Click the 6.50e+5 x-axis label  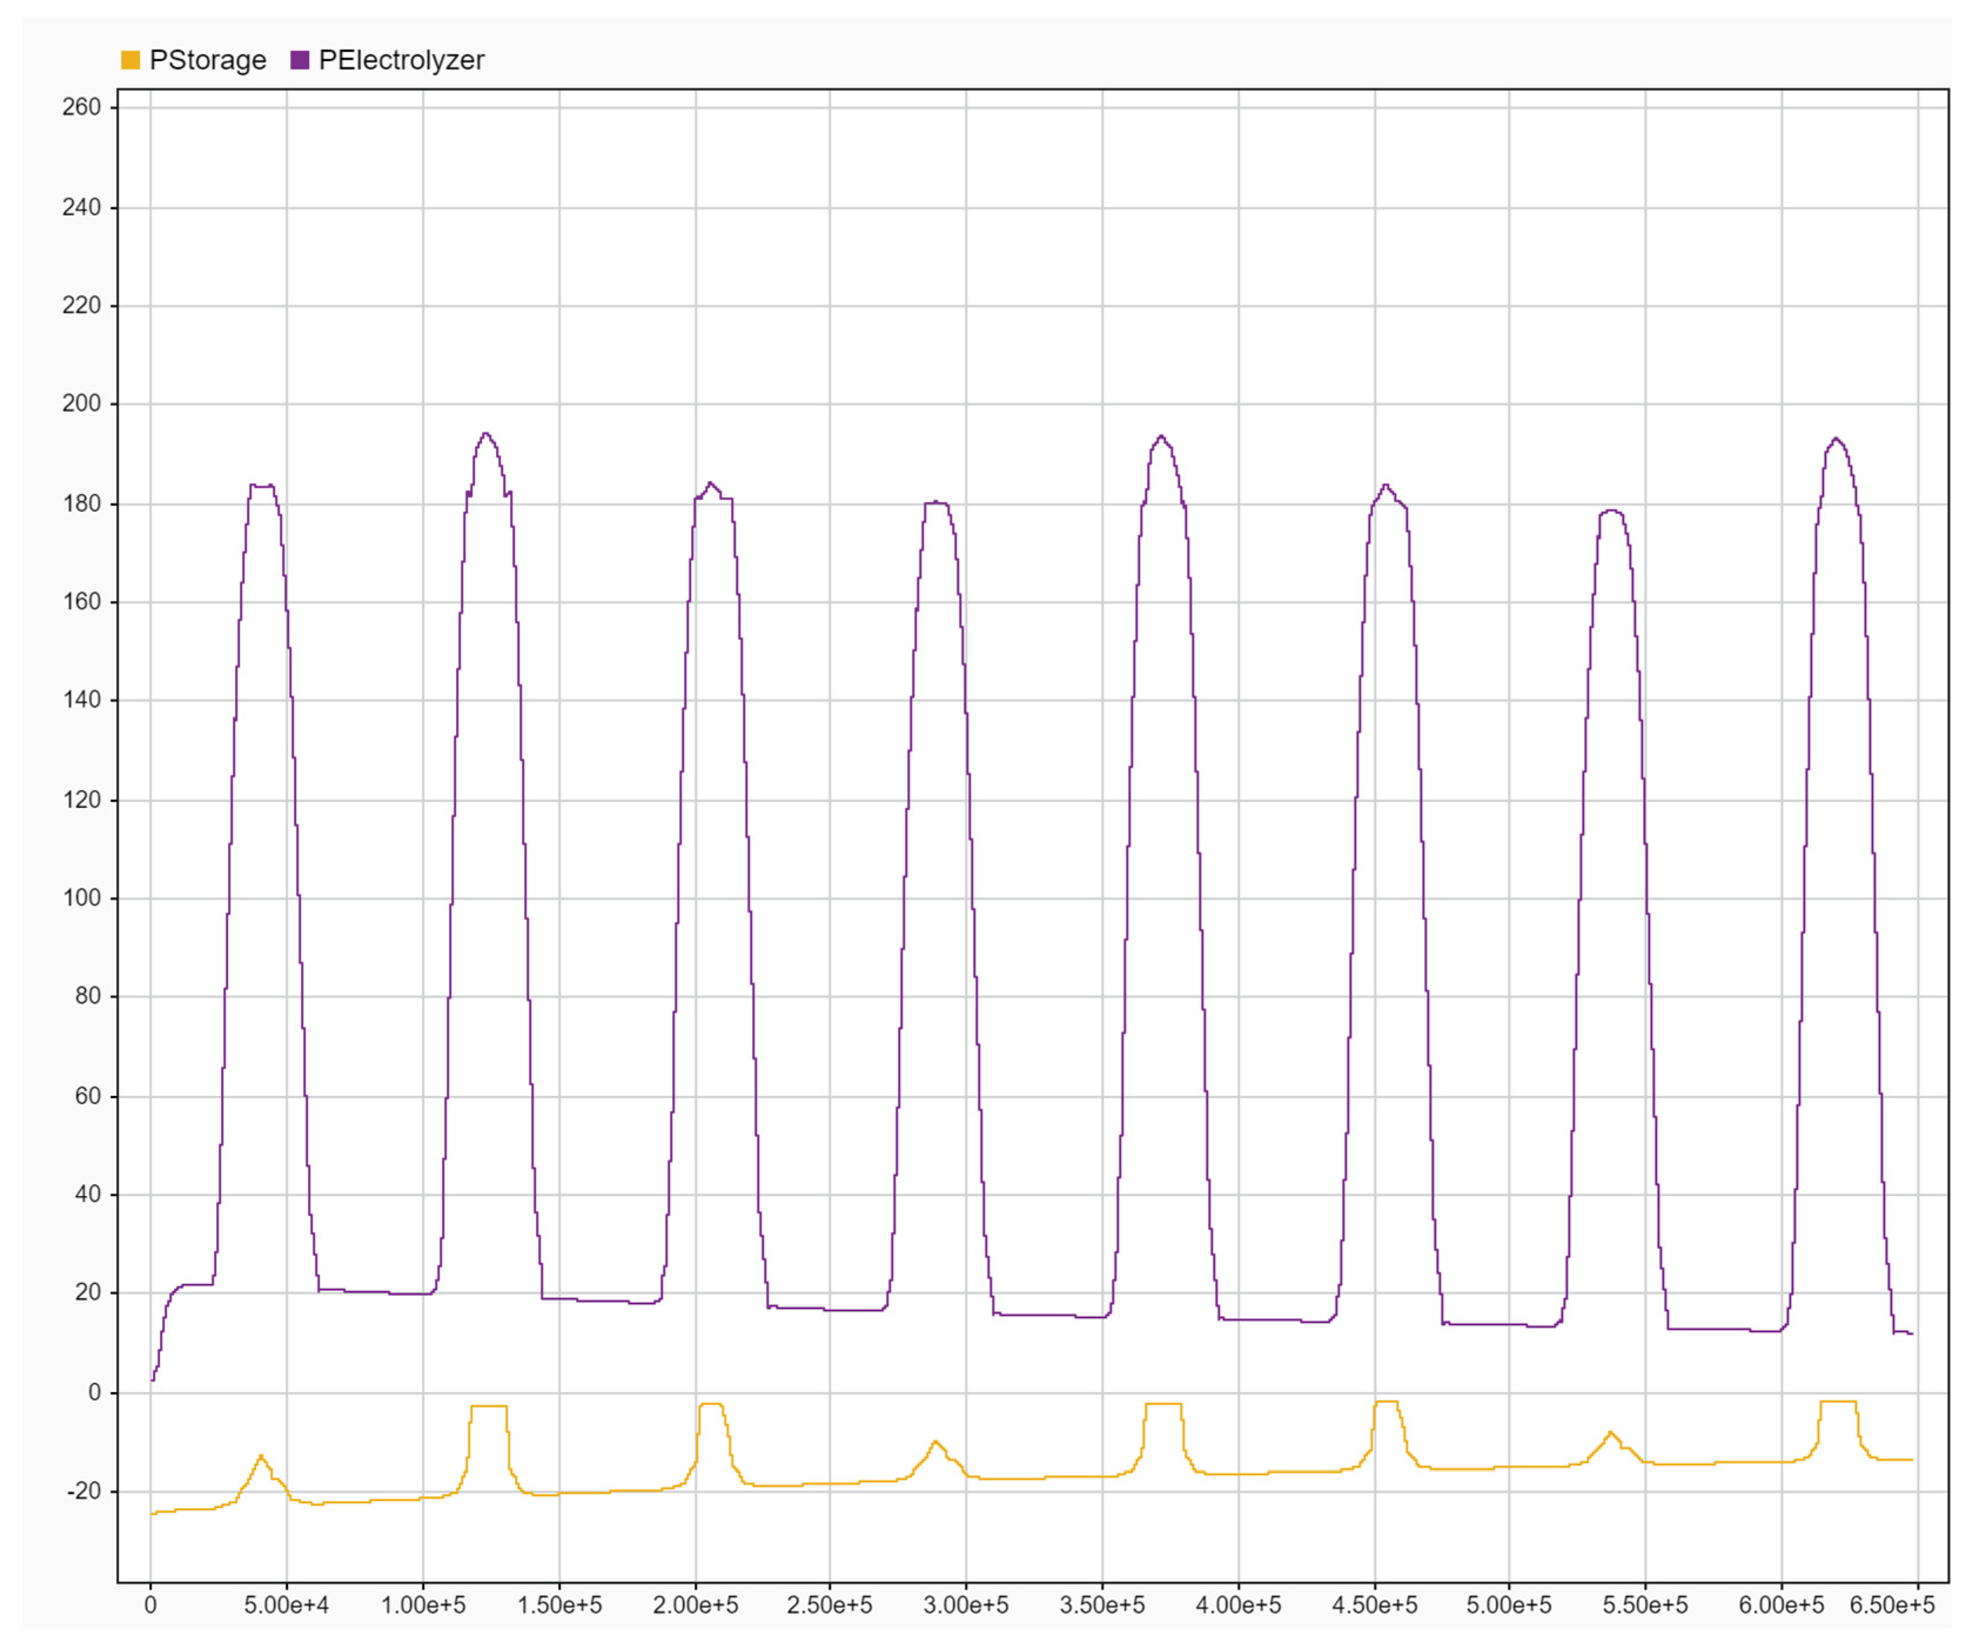[1891, 1604]
